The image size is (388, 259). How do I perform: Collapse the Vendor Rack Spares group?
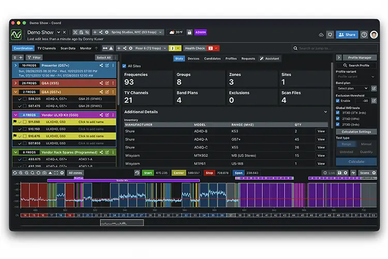tap(16, 152)
